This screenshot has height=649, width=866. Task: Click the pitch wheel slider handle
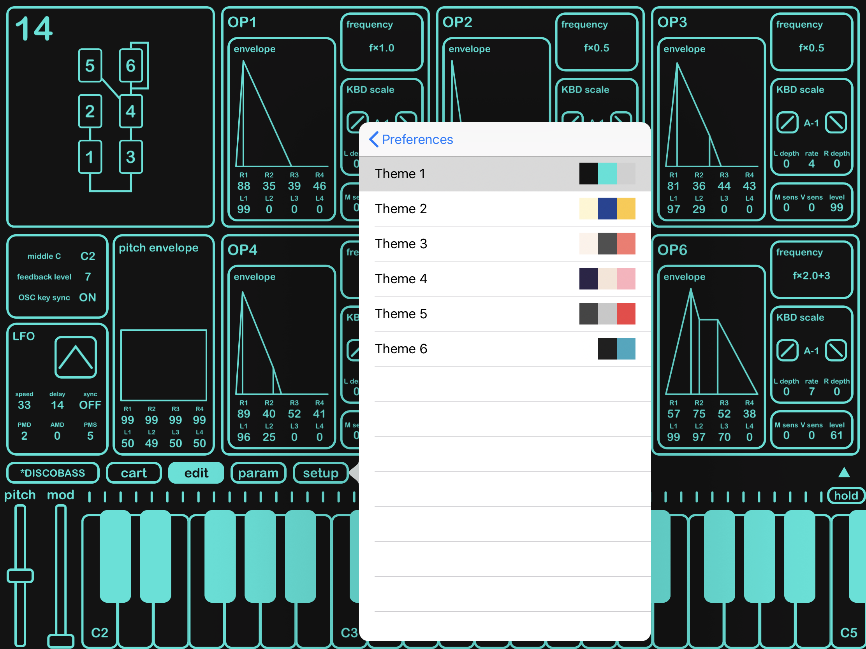[20, 576]
